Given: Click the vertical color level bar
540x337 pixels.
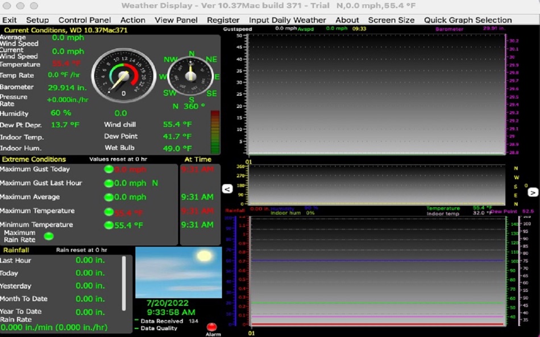Looking at the screenshot, I should point(215,132).
